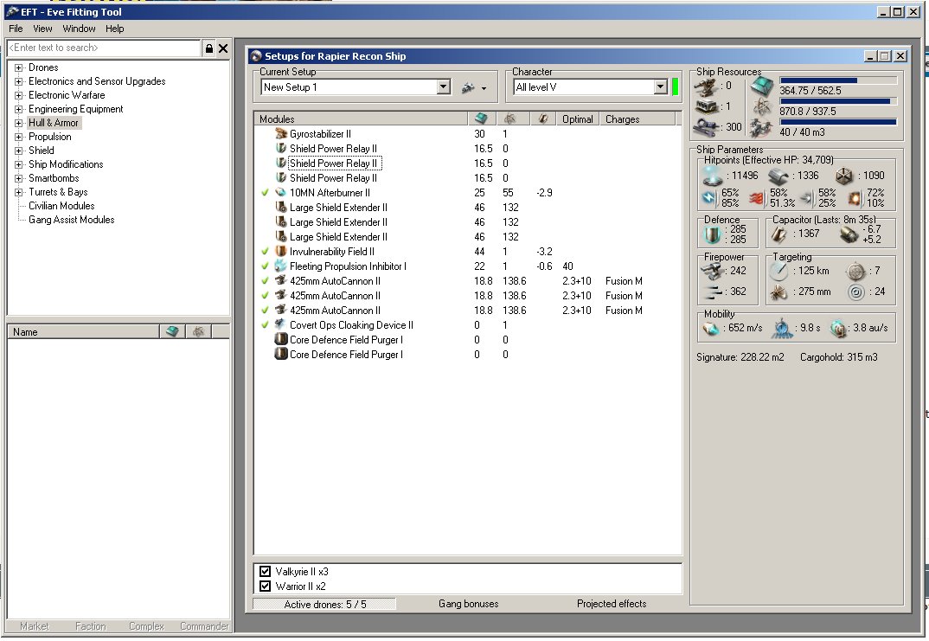Click the powergrid usage progress bar
The image size is (929, 641).
838,101
